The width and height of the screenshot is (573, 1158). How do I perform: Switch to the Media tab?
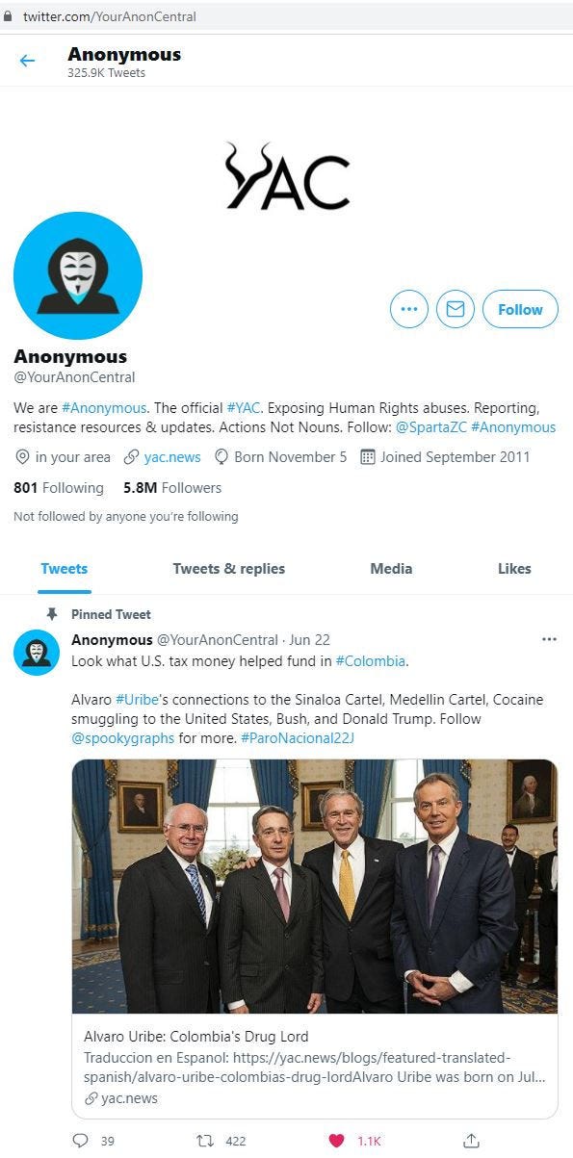[391, 569]
